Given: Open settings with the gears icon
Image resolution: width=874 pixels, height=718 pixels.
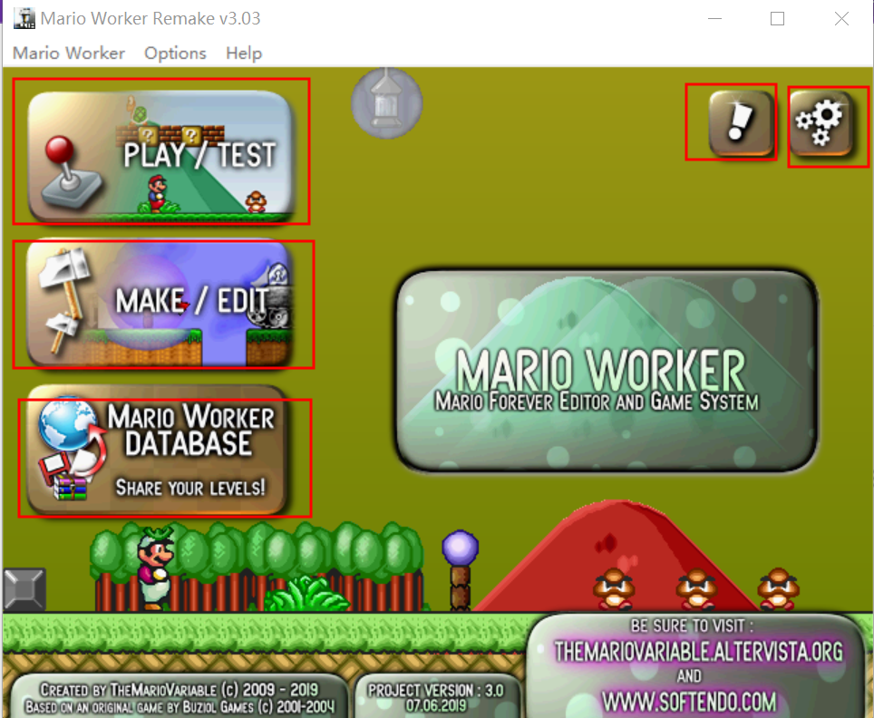Looking at the screenshot, I should pyautogui.click(x=821, y=123).
